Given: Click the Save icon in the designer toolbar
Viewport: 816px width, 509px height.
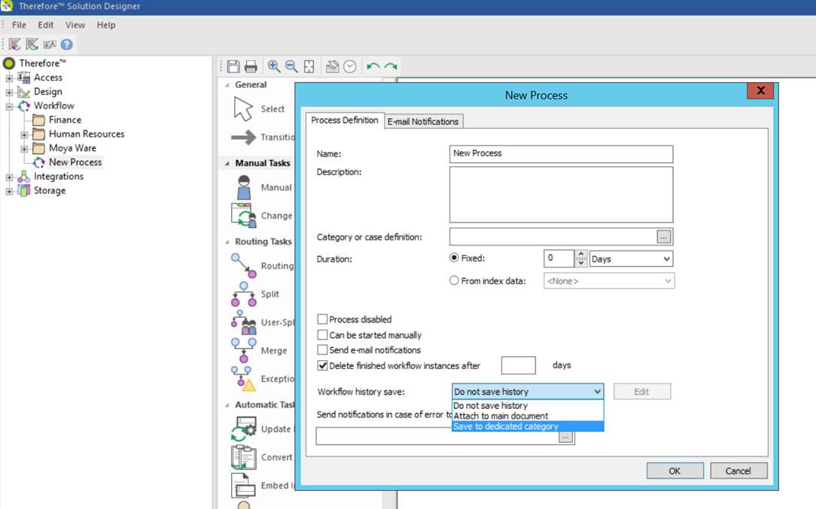Looking at the screenshot, I should coord(233,67).
